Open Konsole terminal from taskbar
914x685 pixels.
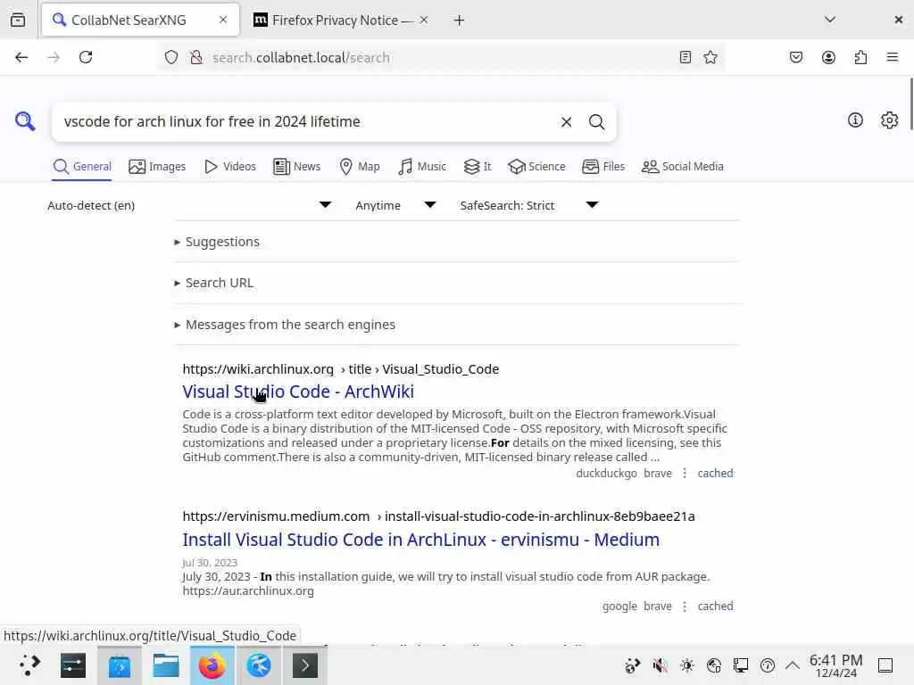point(305,665)
